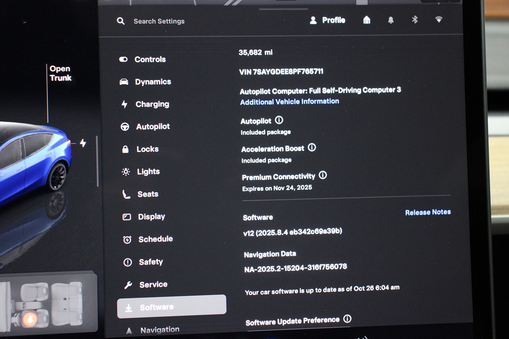View Autopilot package info via its info icon
Viewport: 509px width, 339px height.
(279, 120)
